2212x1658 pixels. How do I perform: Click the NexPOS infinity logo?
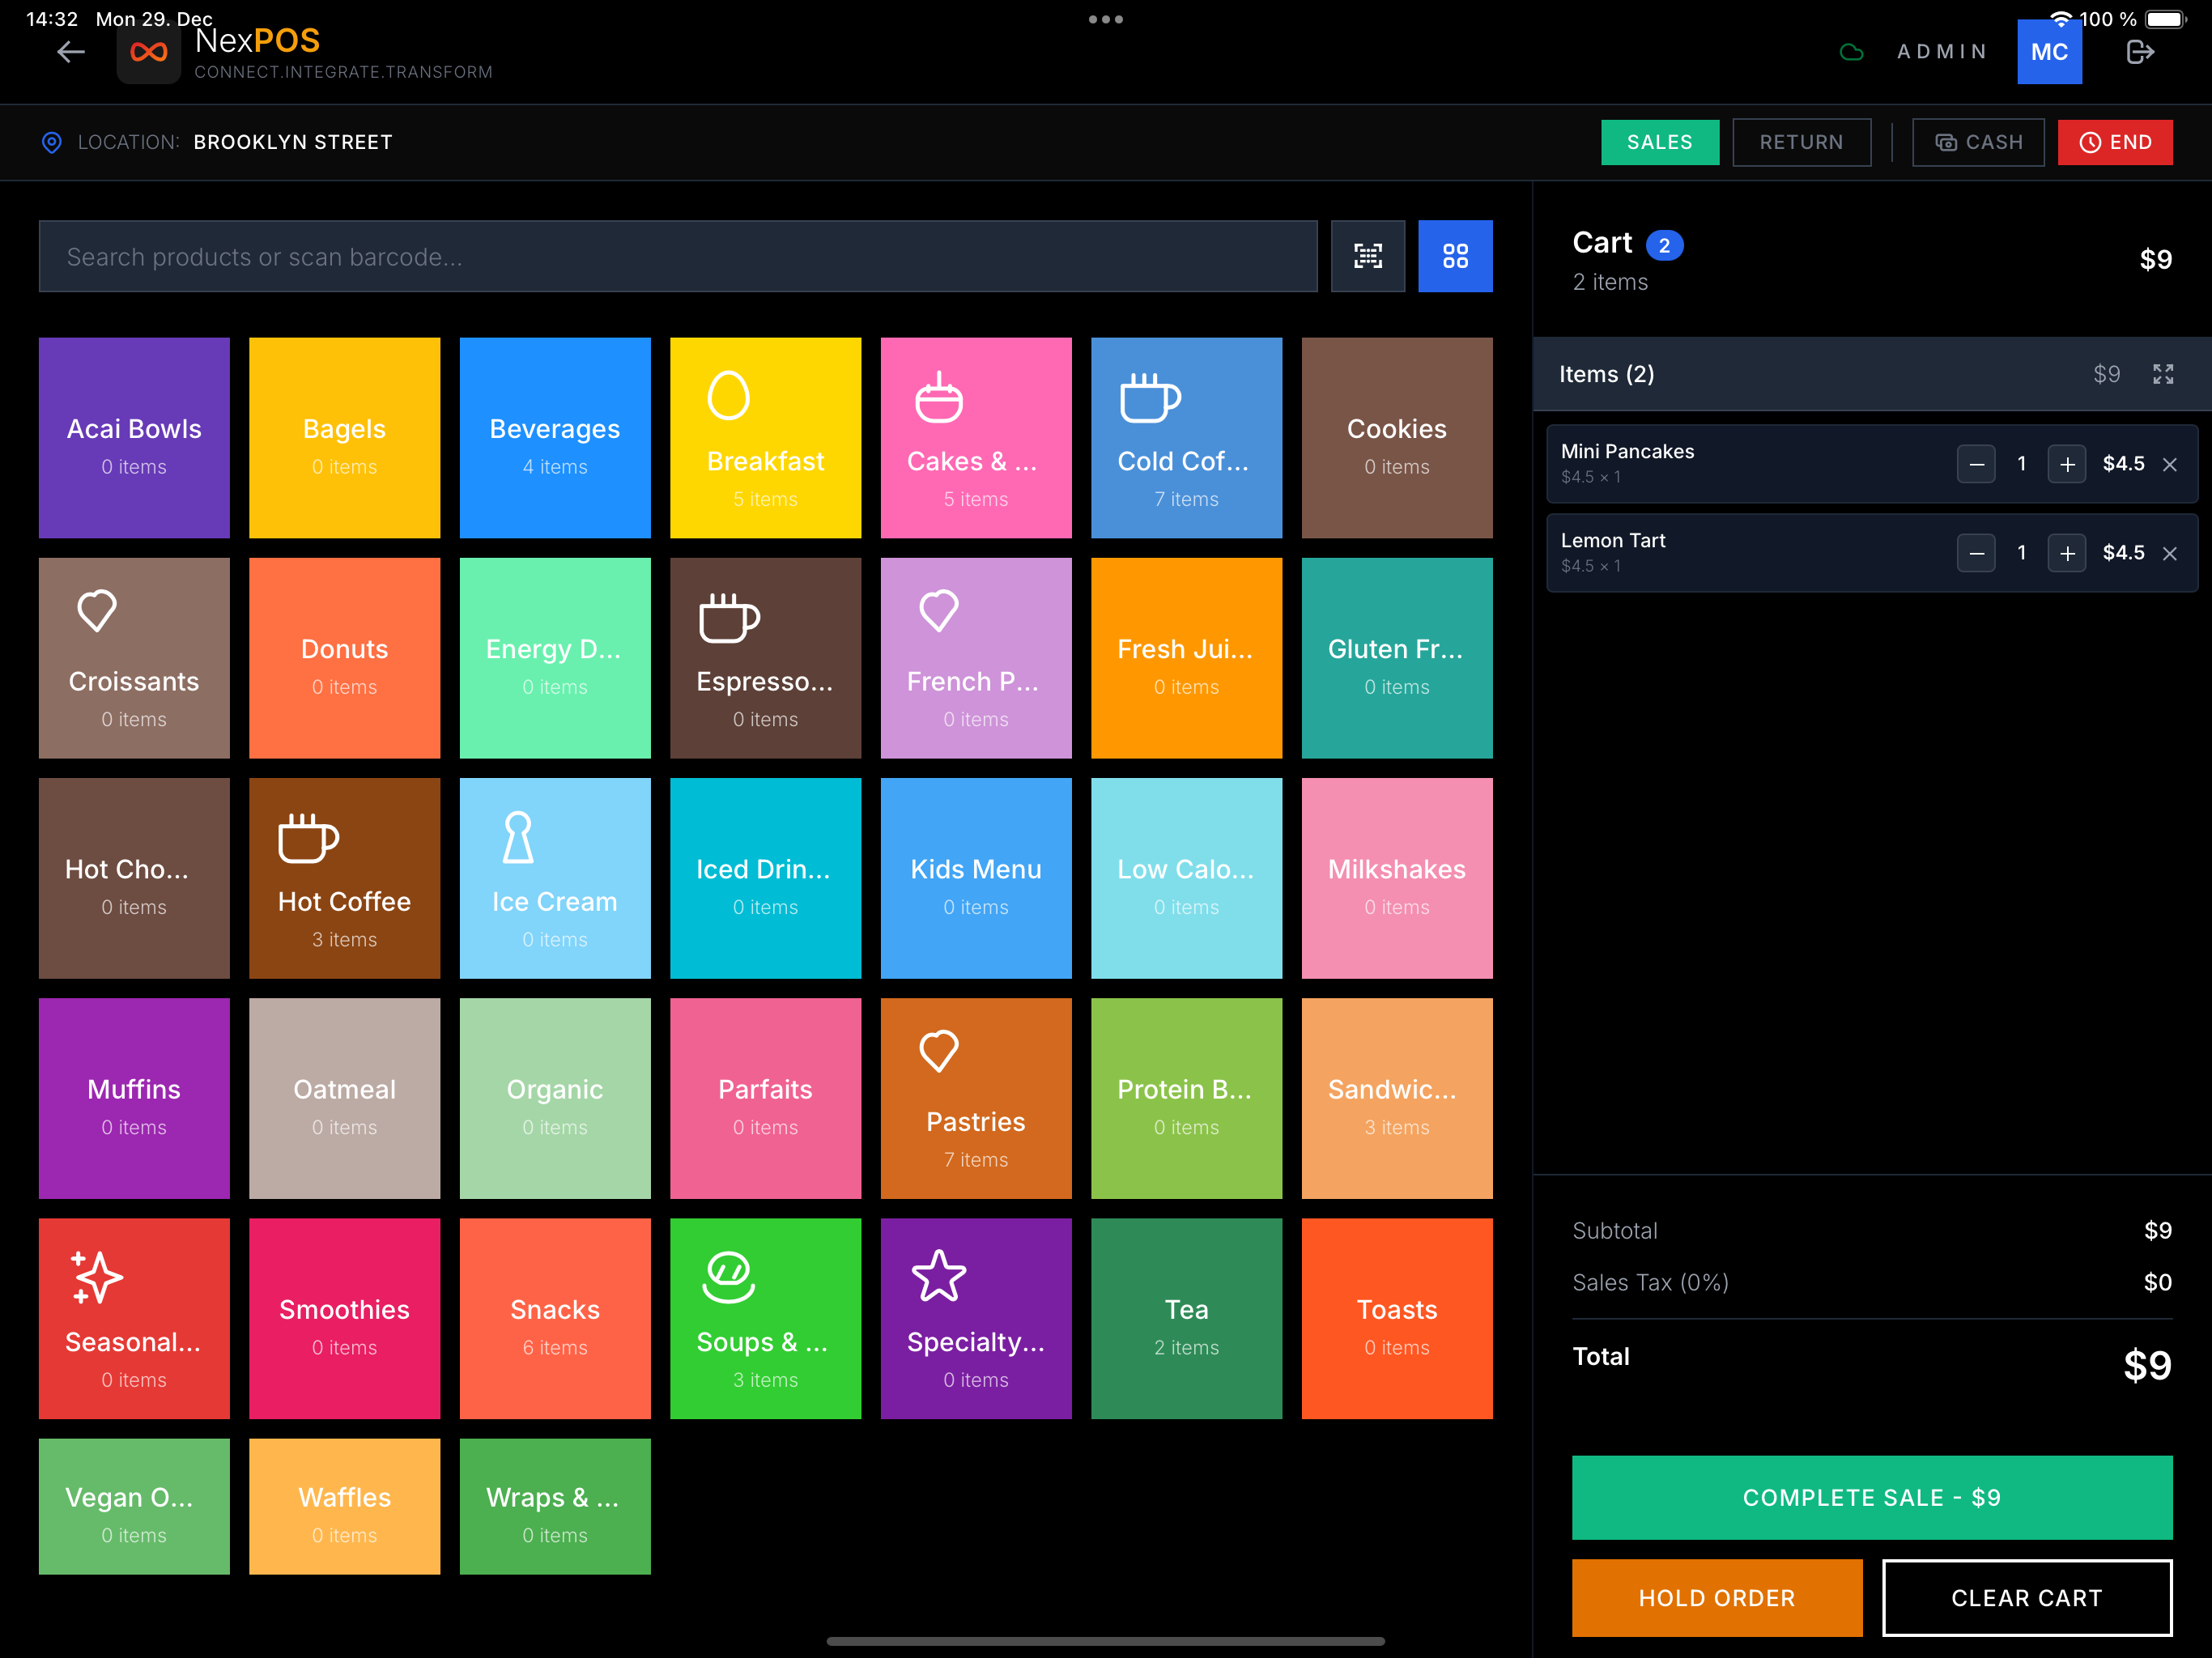tap(148, 52)
